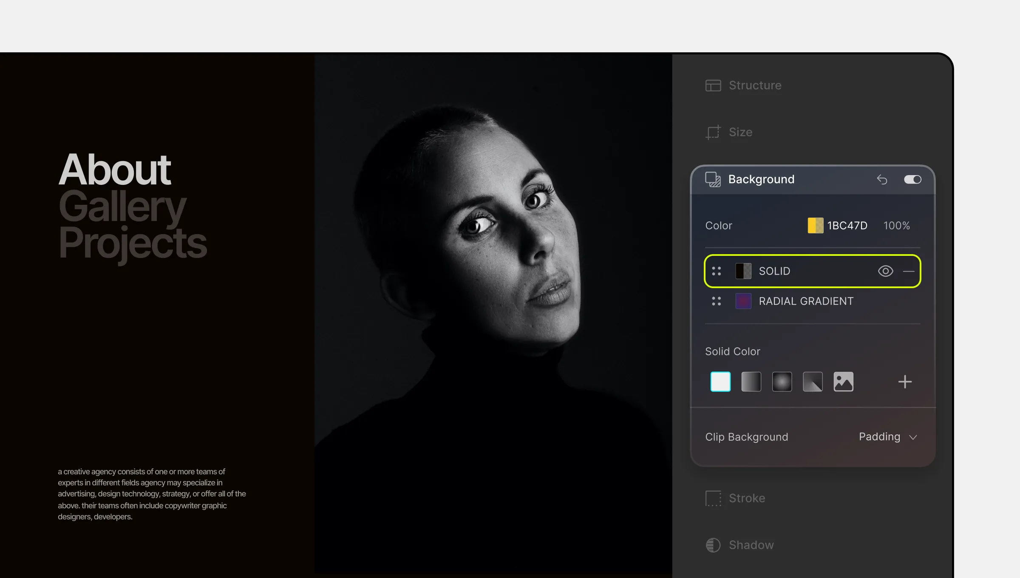Edit the 1BC47D hex color value
The width and height of the screenshot is (1020, 578).
point(847,225)
